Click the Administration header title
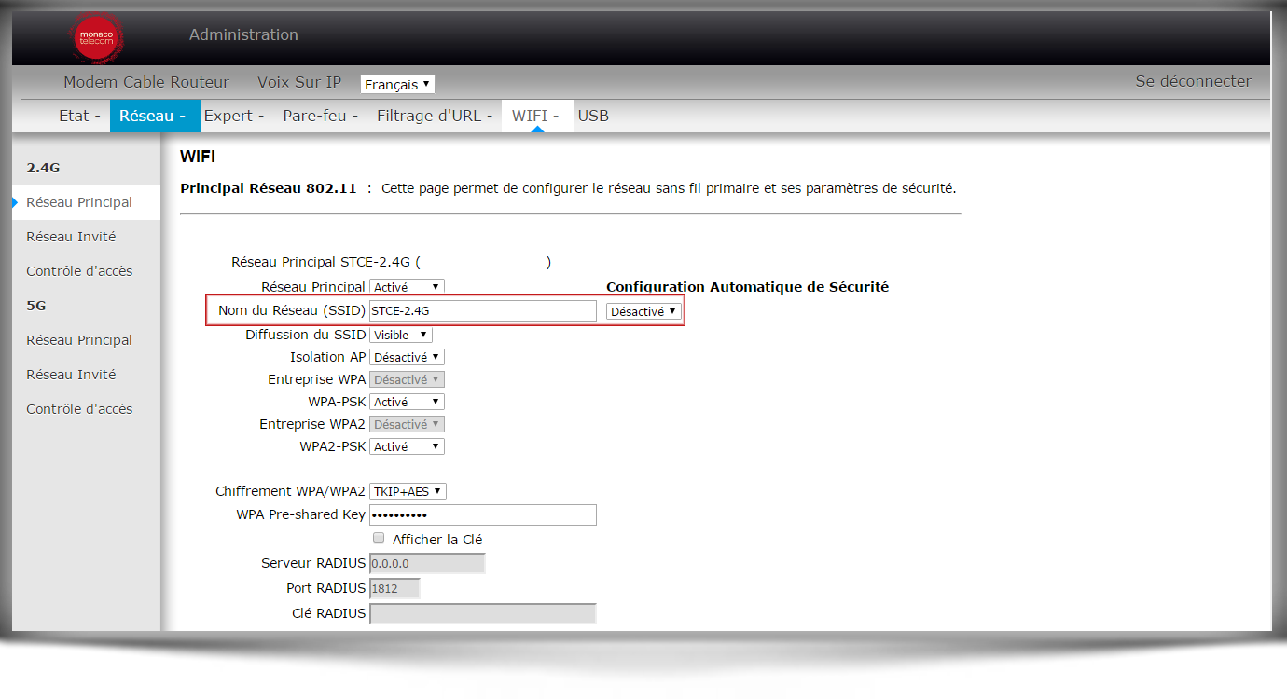Image resolution: width=1287 pixels, height=699 pixels. [x=243, y=34]
